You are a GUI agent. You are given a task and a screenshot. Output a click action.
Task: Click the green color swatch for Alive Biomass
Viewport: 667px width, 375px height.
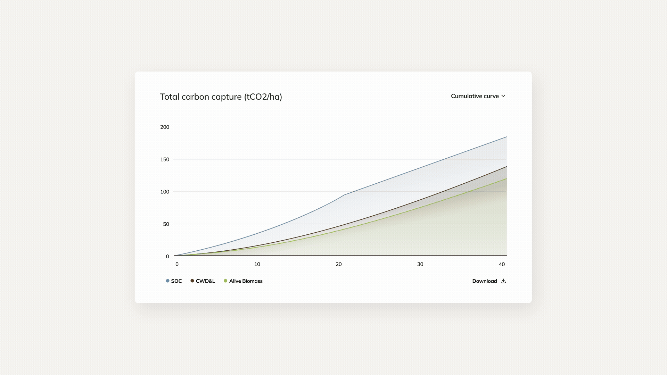225,281
